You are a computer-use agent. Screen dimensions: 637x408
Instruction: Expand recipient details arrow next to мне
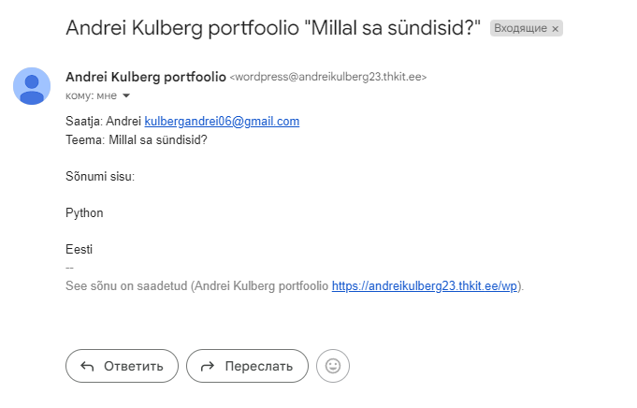click(126, 95)
